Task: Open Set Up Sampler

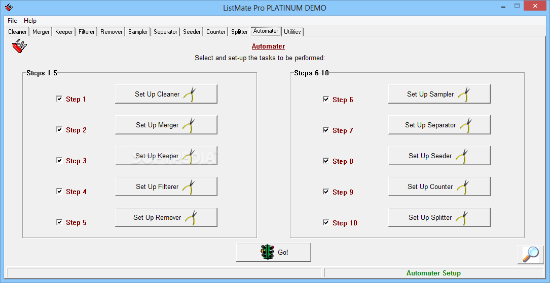Action: coord(439,94)
